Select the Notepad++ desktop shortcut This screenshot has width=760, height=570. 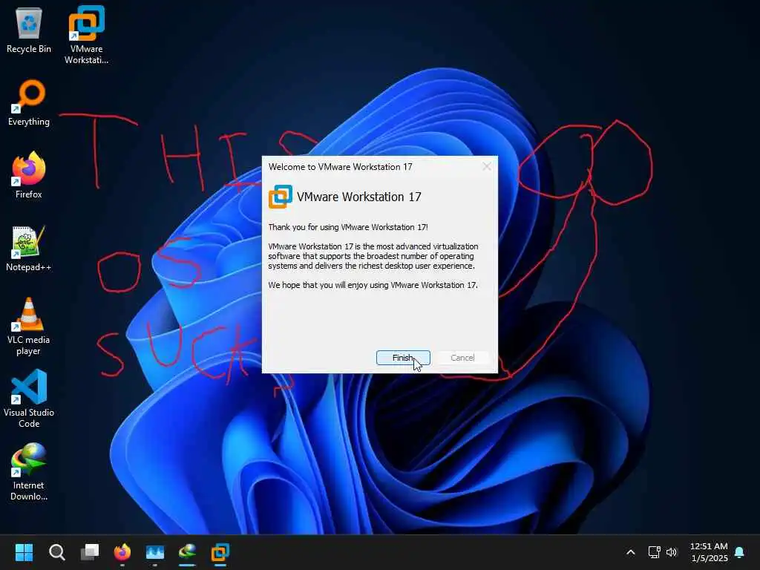pyautogui.click(x=29, y=249)
